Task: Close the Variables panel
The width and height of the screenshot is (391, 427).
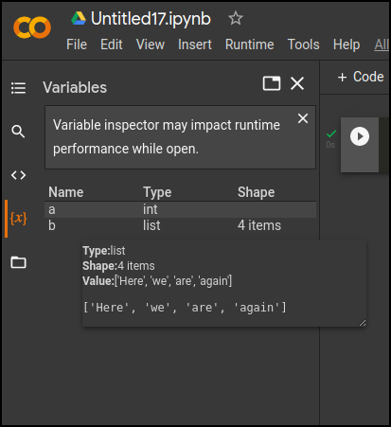Action: coord(297,83)
